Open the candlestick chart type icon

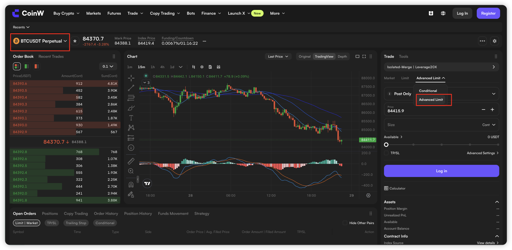pyautogui.click(x=194, y=67)
